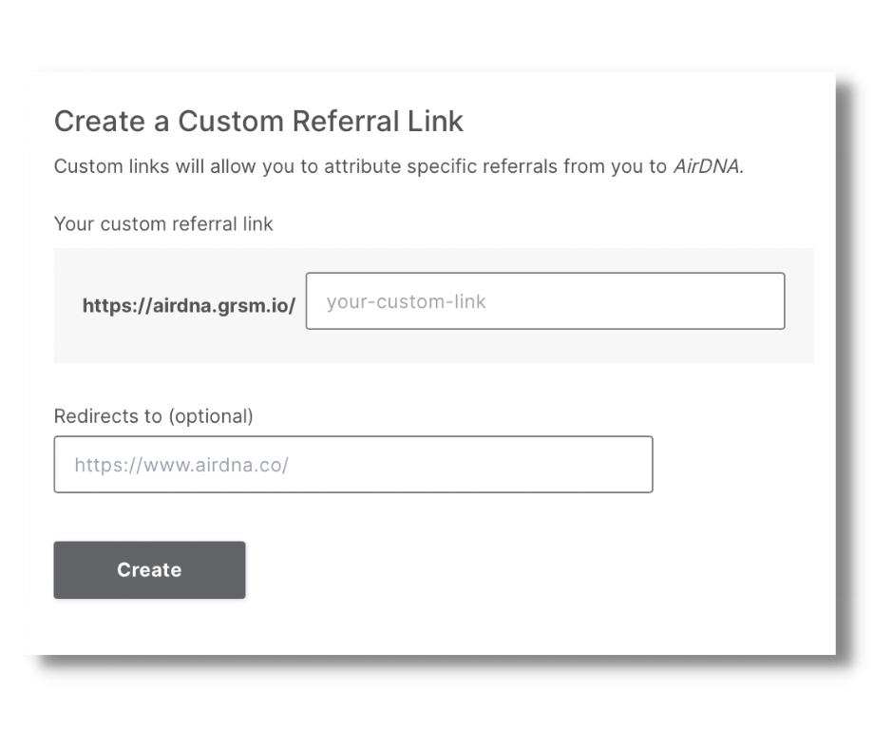The image size is (893, 749).
Task: Click the word optional in the Redirects label
Action: pos(211,416)
